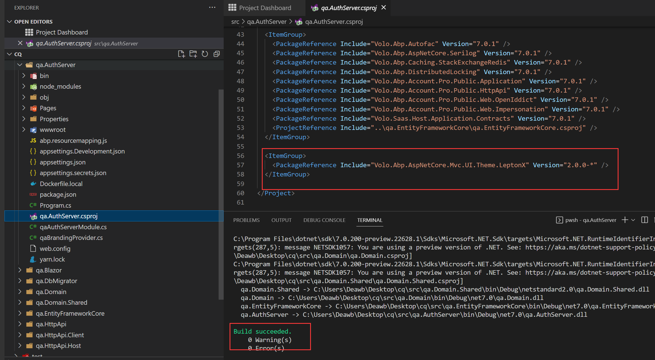Viewport: 655px width, 360px height.
Task: Switch to the Problems panel tab
Action: click(246, 220)
